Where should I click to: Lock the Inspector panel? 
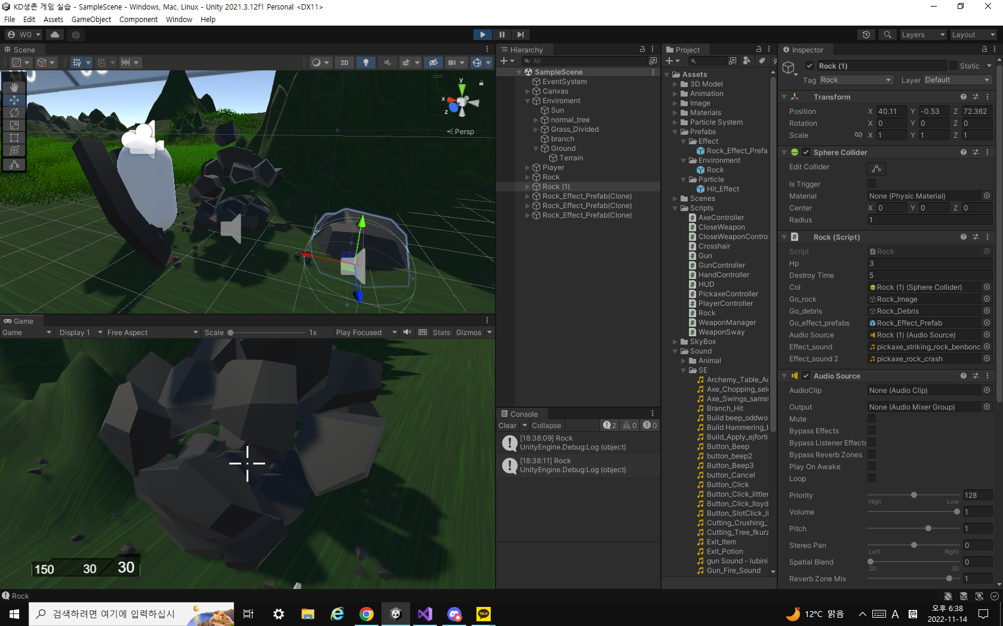(984, 49)
